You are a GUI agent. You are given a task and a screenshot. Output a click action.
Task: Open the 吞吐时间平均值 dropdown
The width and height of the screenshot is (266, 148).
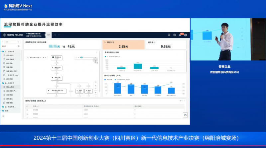35,58
